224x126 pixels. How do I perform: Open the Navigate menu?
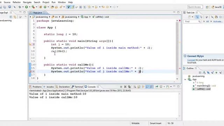click(27, 2)
